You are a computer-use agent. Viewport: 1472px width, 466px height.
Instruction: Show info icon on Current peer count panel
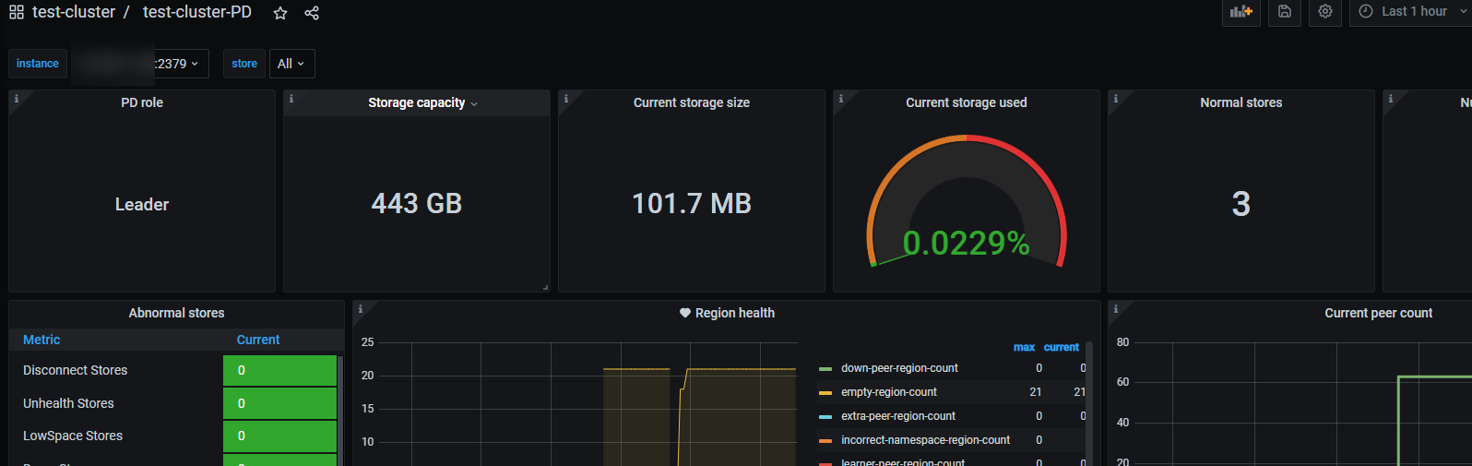[x=1115, y=308]
